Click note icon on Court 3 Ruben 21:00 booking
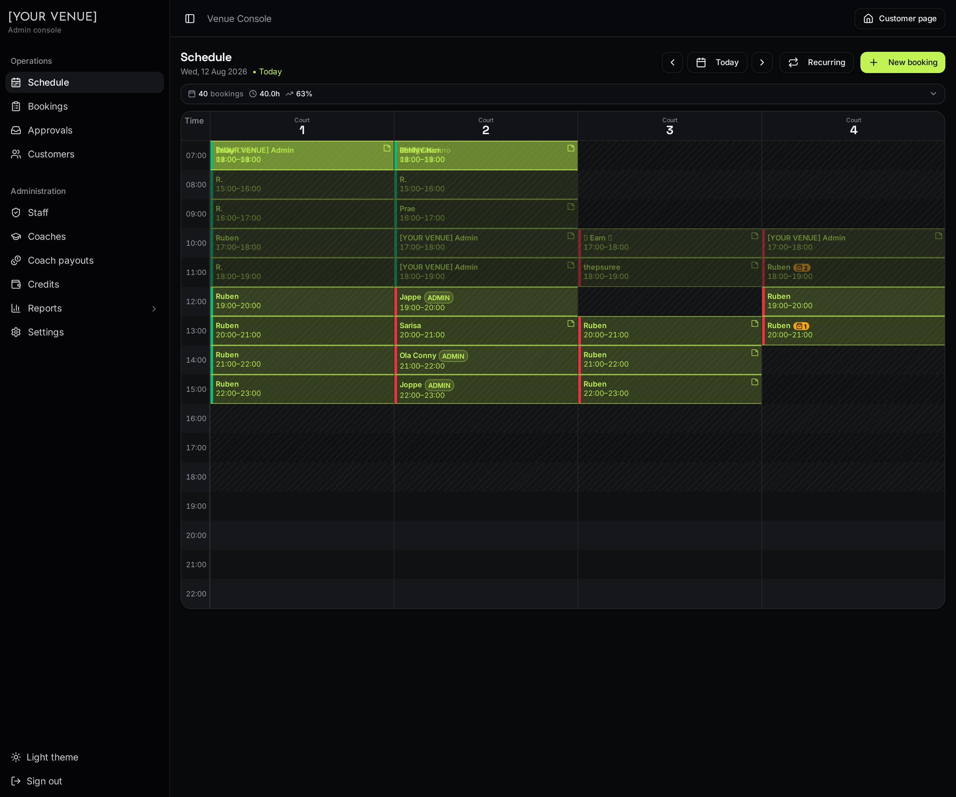The width and height of the screenshot is (956, 797). point(754,352)
